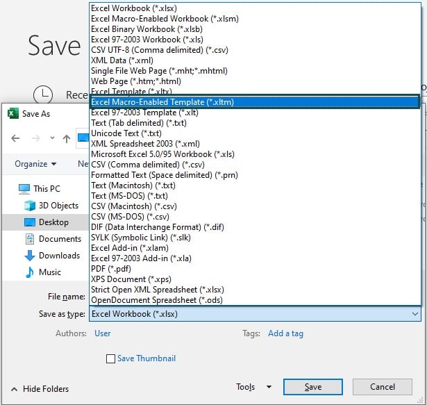Viewport: 427px width, 405px height.
Task: Open the Organize dropdown menu
Action: pos(35,164)
